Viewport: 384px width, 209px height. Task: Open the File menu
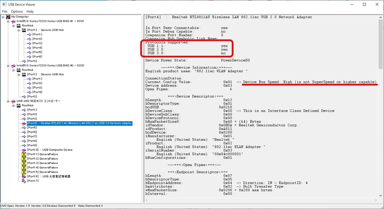(x=5, y=11)
